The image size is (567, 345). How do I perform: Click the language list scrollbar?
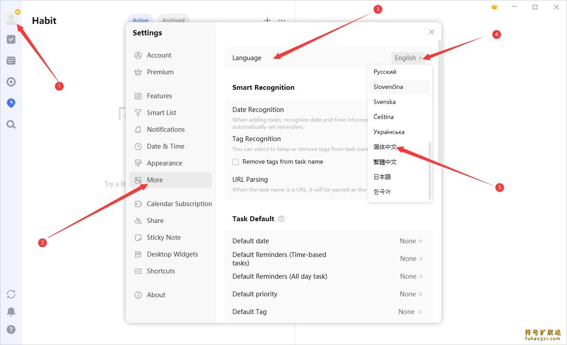point(429,170)
